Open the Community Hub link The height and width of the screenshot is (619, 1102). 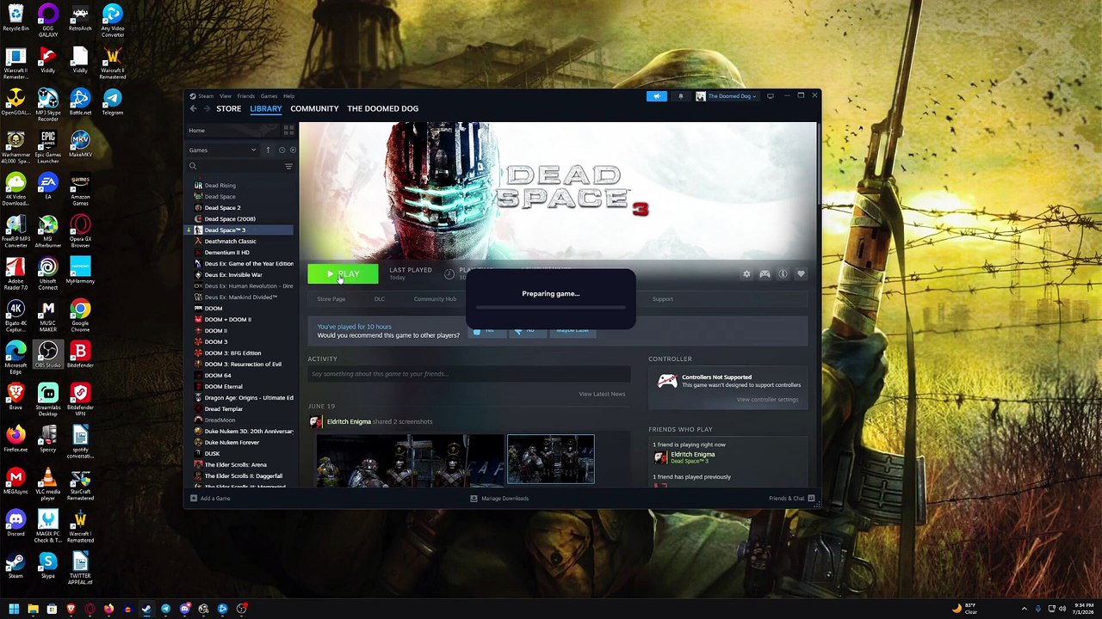point(435,299)
